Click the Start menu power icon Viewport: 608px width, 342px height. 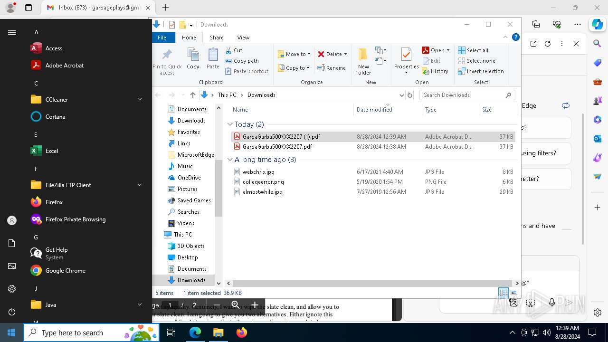point(12,312)
